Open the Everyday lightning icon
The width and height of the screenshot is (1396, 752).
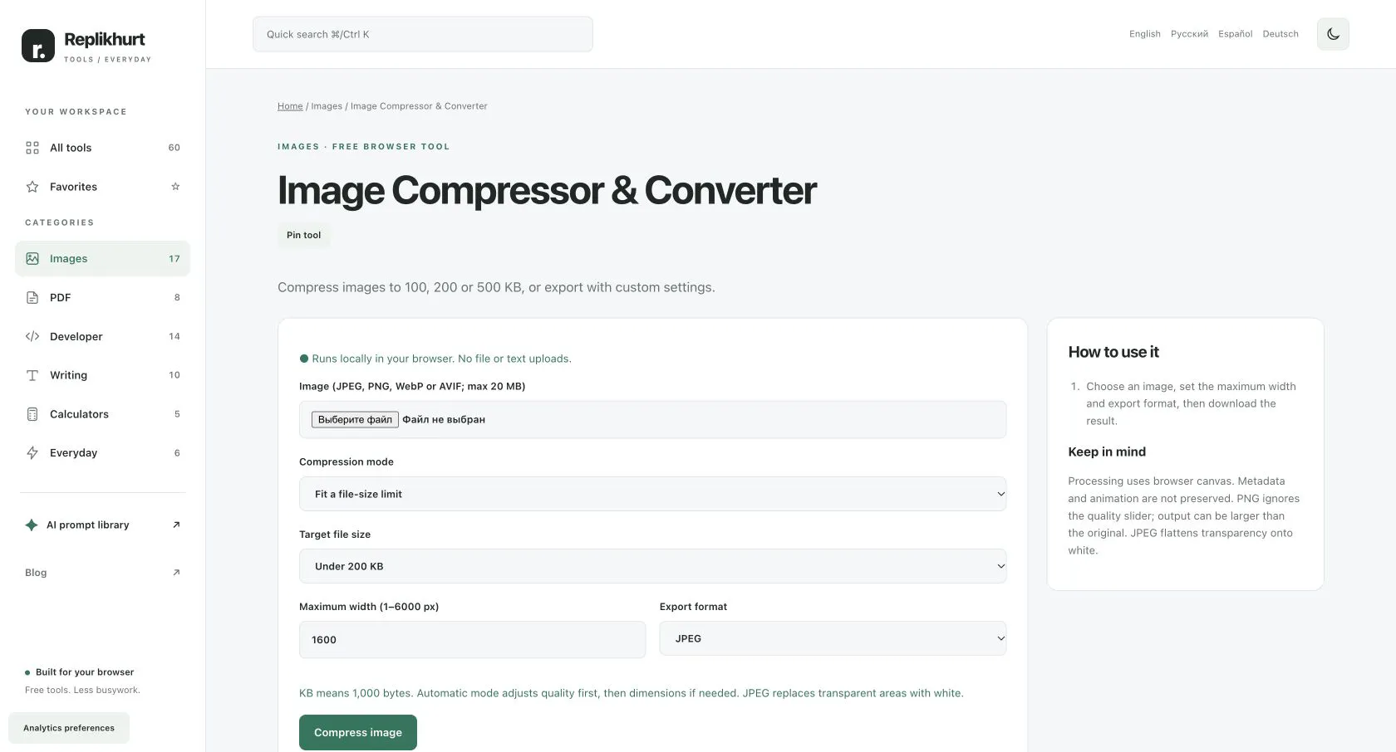[x=32, y=452]
